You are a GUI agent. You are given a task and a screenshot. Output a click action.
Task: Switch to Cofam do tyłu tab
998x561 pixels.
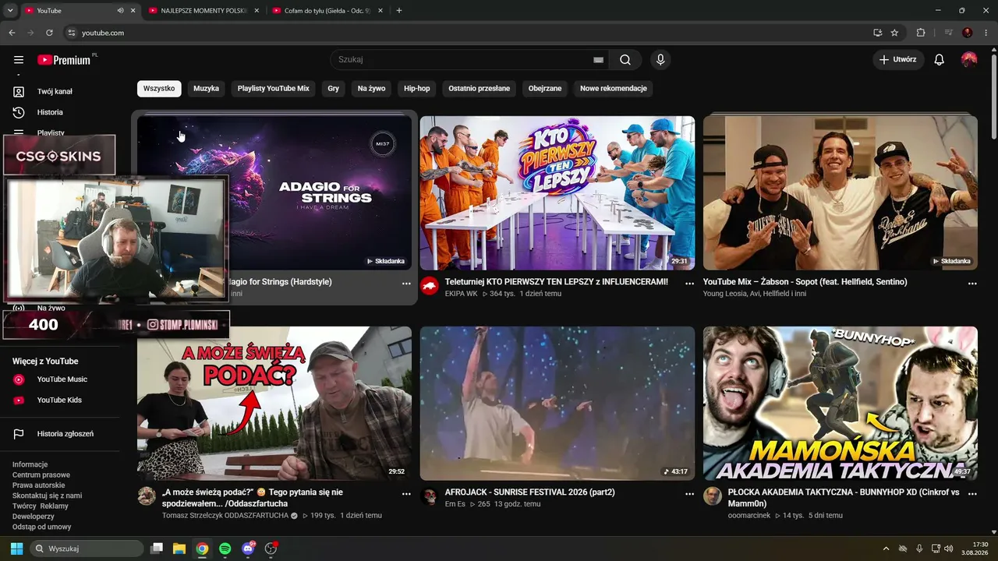click(328, 11)
